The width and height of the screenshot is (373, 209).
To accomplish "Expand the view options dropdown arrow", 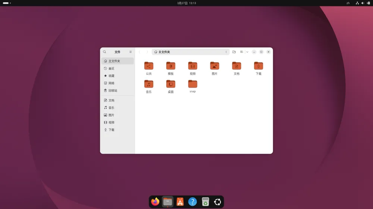I will [247, 52].
